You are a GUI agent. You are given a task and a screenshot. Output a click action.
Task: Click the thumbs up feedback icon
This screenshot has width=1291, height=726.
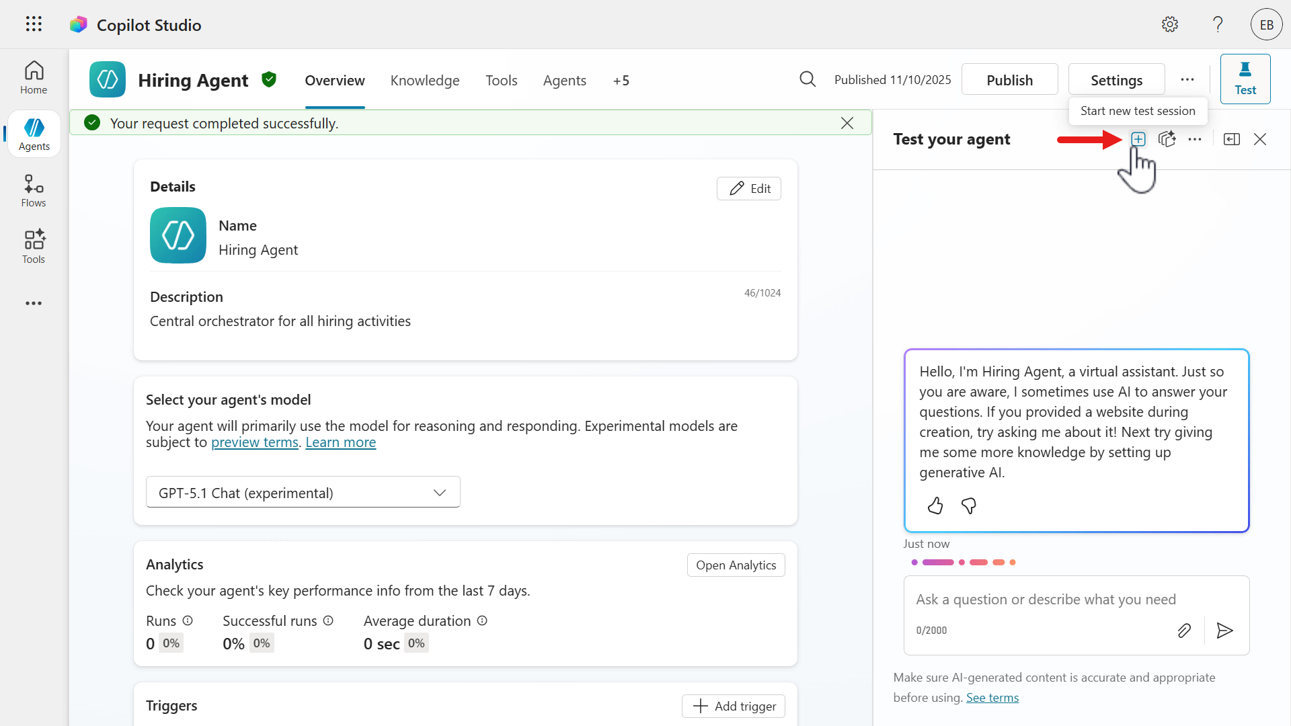935,506
